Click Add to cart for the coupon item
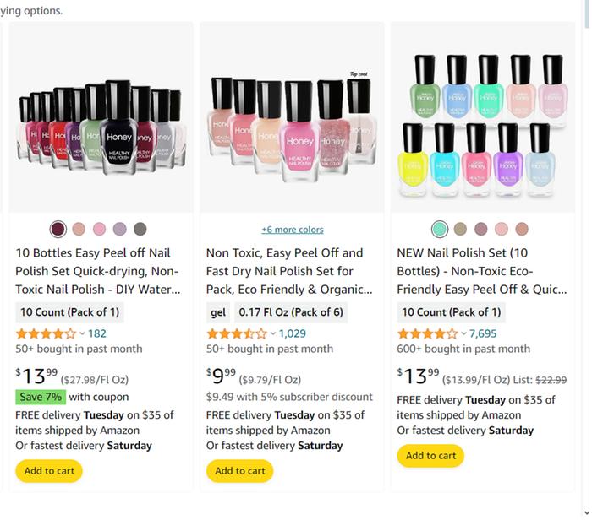592x520 pixels. point(49,471)
